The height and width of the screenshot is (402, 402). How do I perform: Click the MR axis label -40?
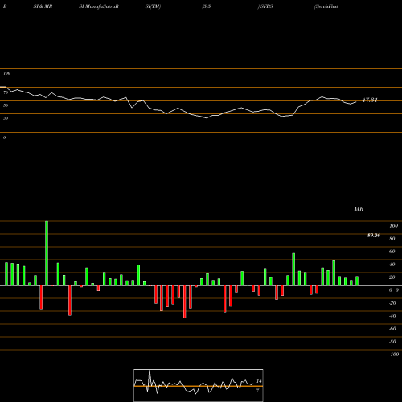tap(392, 316)
